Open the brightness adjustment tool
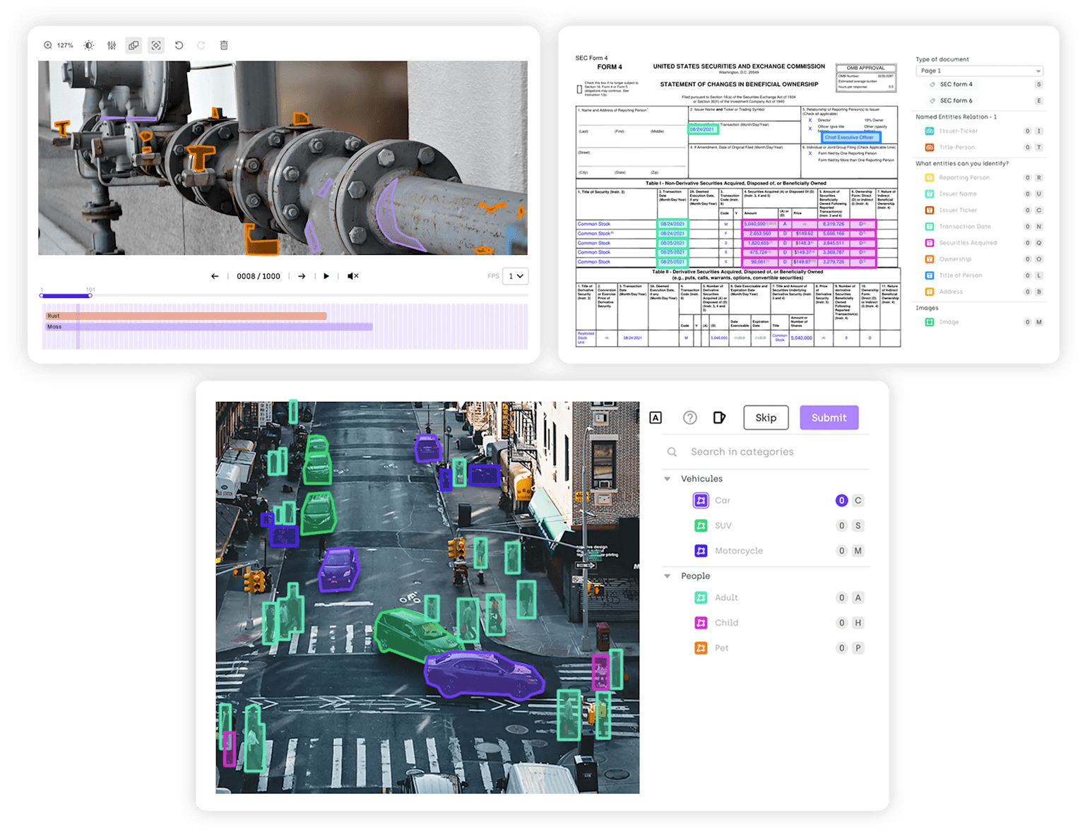 pyautogui.click(x=88, y=45)
